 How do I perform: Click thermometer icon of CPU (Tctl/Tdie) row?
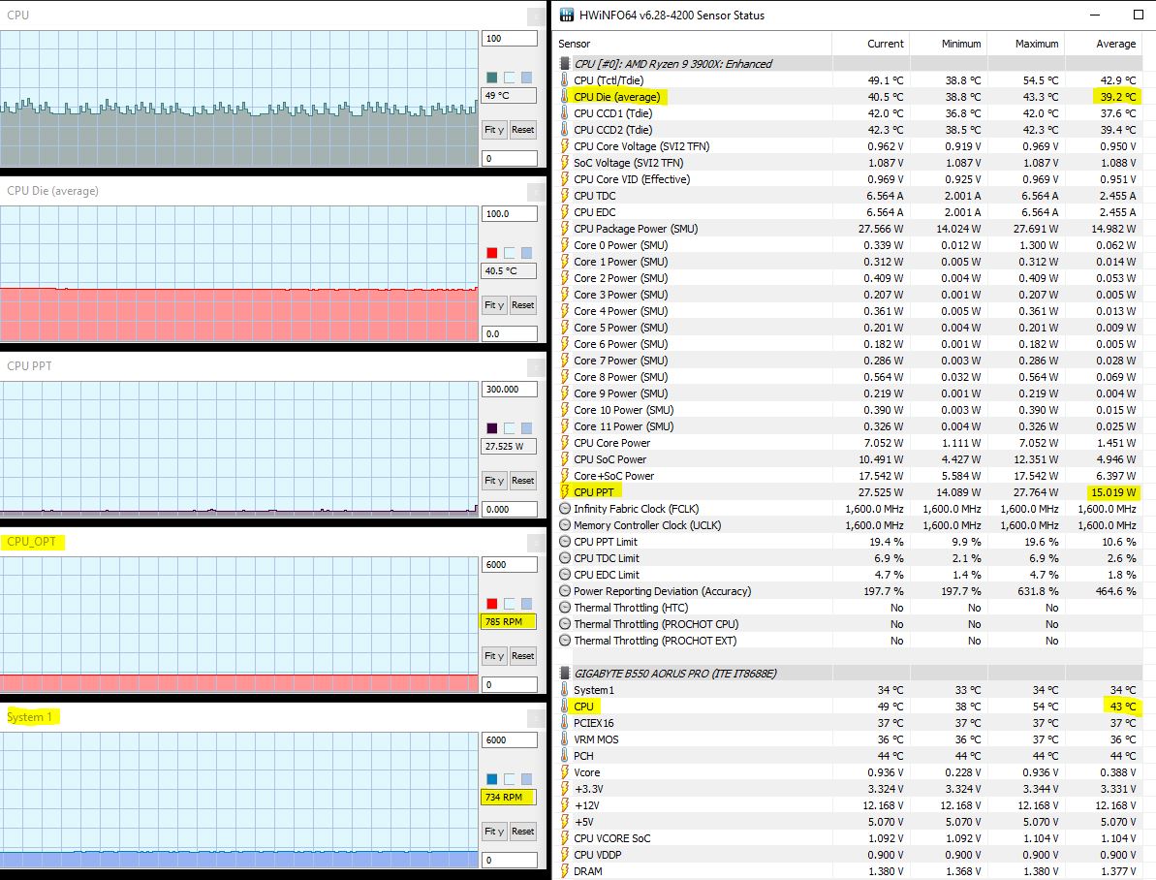pos(565,79)
